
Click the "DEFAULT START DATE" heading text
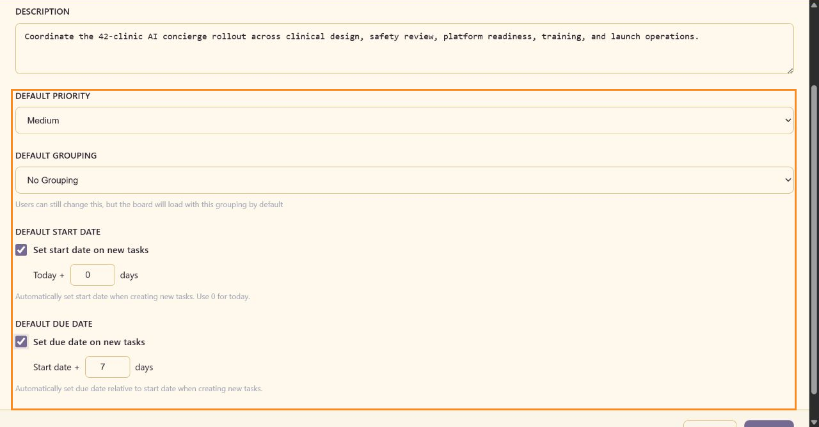[58, 232]
